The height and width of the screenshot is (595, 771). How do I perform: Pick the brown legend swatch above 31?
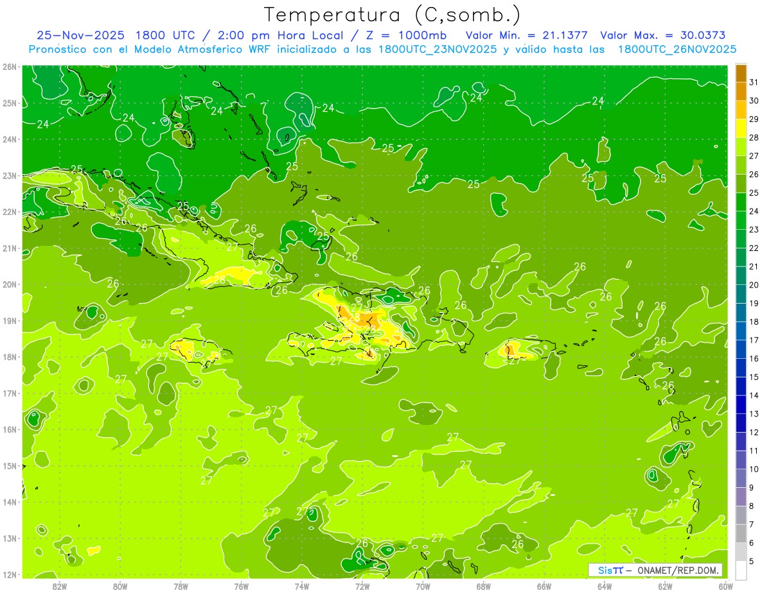tap(741, 73)
